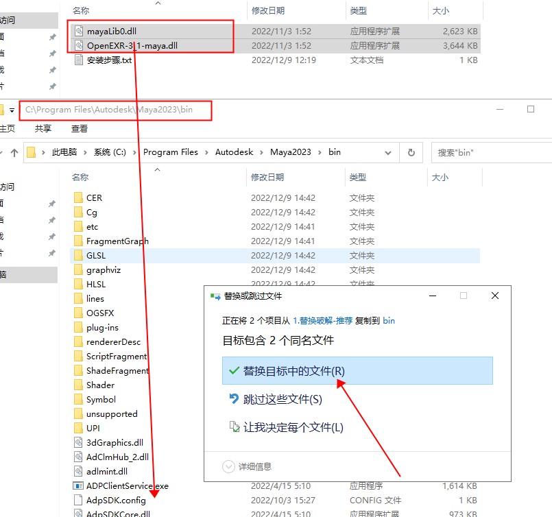Click the 搜索"bin" search box
The width and height of the screenshot is (552, 517).
[x=492, y=153]
